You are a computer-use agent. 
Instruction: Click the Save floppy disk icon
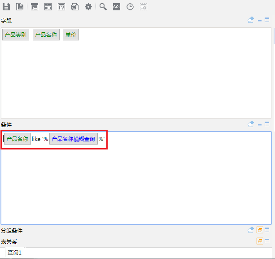click(x=6, y=7)
